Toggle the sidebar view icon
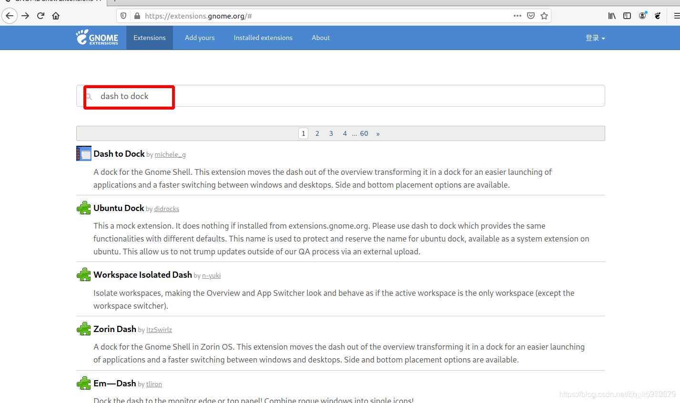680x403 pixels. pyautogui.click(x=627, y=16)
